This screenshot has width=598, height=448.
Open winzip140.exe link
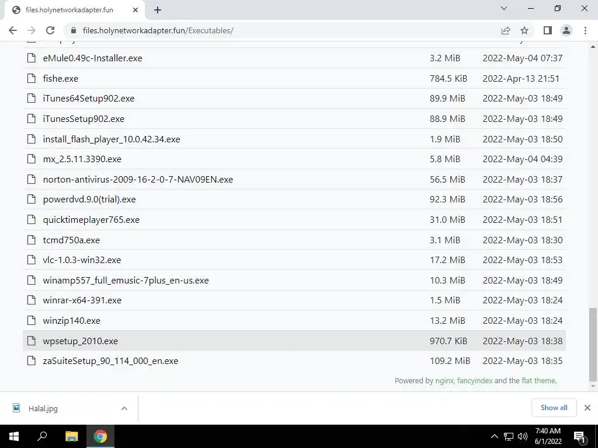71,321
